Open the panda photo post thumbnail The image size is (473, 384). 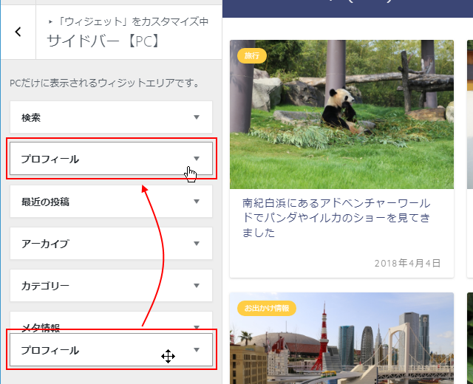coord(341,114)
